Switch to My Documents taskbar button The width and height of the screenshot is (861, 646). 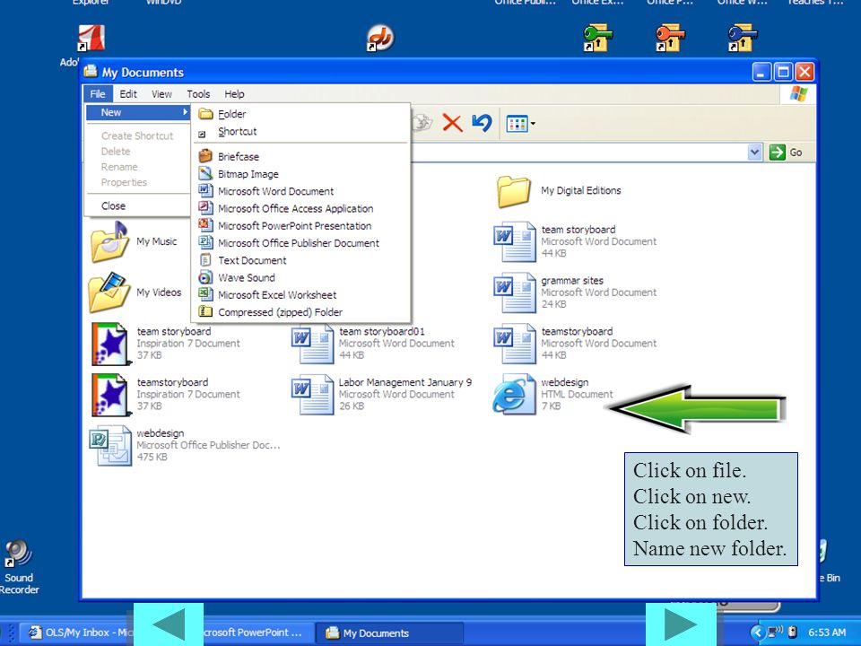pos(390,633)
